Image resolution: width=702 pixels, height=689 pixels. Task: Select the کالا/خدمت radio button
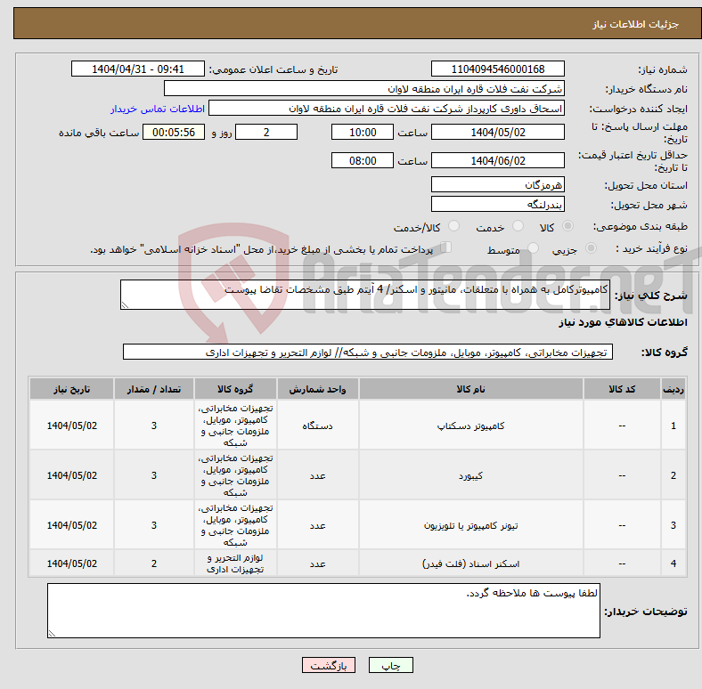click(x=454, y=226)
